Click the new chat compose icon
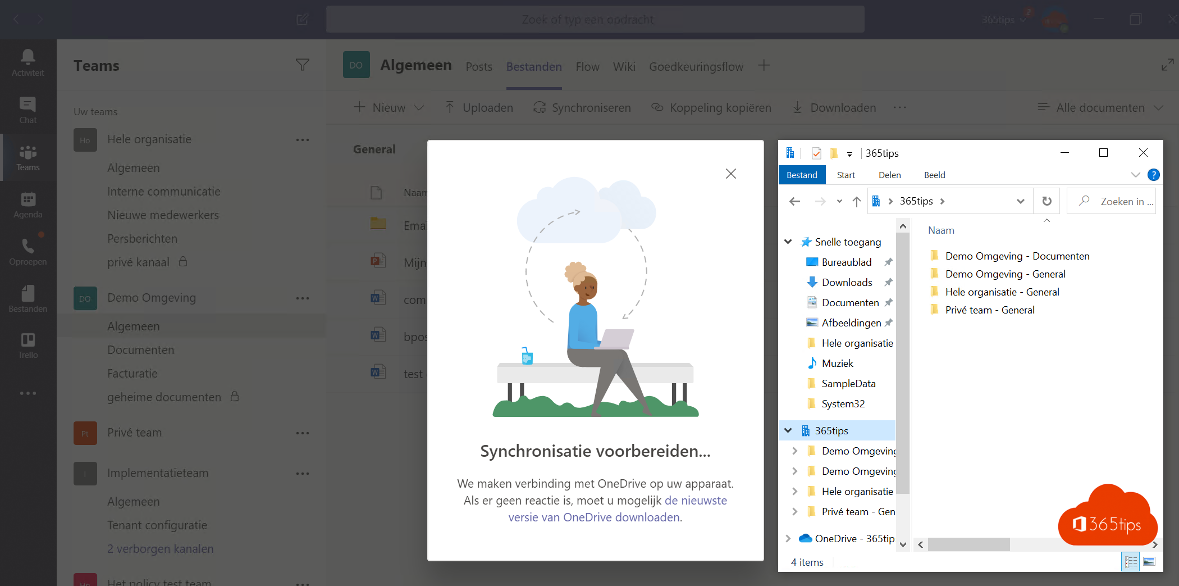The image size is (1179, 586). (303, 20)
